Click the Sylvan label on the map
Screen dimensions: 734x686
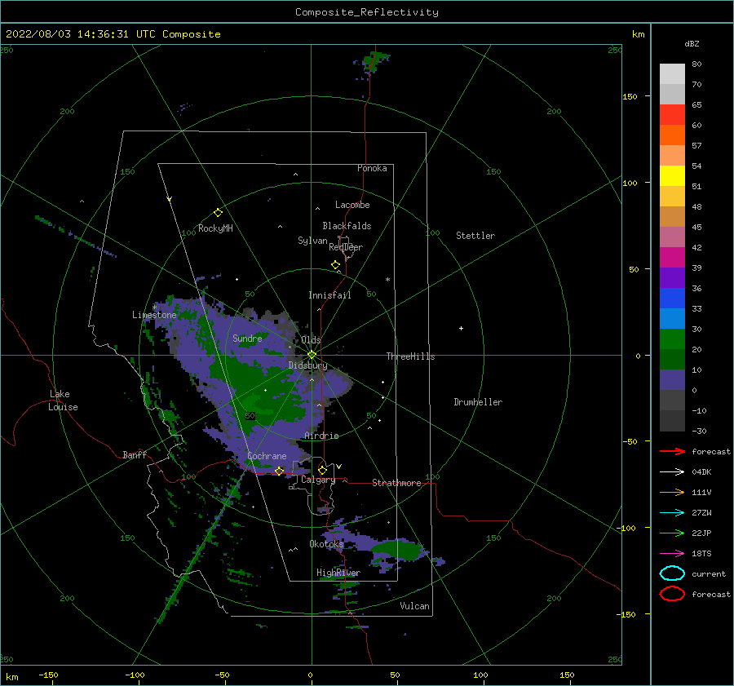(312, 241)
